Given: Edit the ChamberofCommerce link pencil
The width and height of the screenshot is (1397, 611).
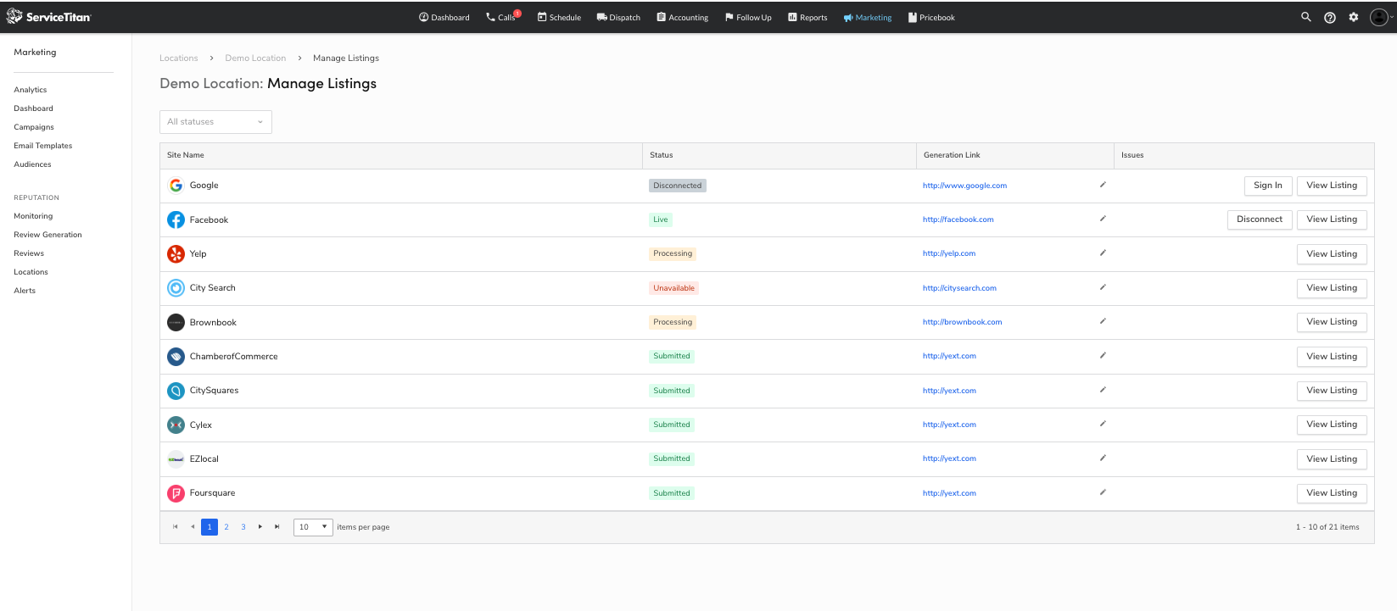Looking at the screenshot, I should [1103, 356].
